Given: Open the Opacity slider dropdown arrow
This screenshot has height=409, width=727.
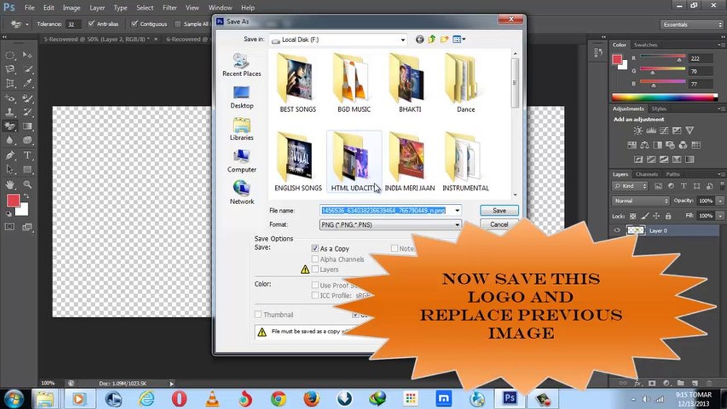Looking at the screenshot, I should click(721, 201).
